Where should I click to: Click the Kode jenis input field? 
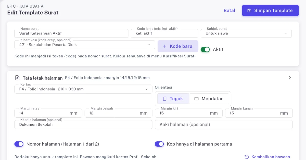[164, 33]
